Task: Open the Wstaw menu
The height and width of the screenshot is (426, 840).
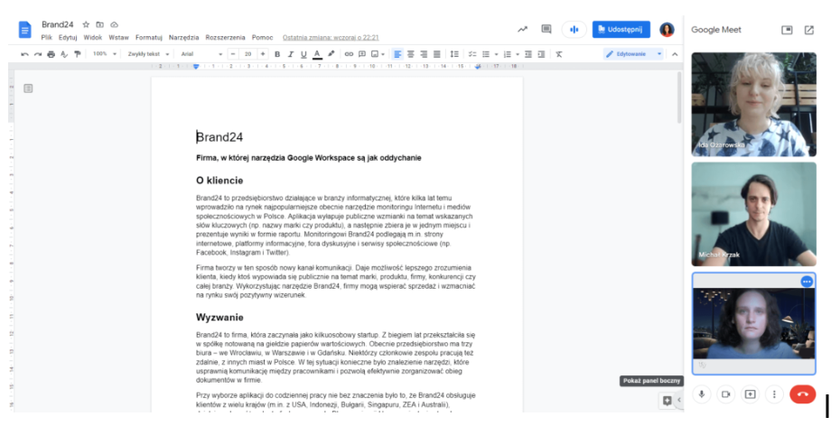Action: point(118,38)
